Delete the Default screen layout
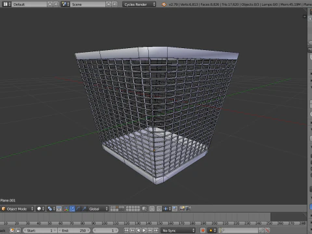 coord(56,4)
